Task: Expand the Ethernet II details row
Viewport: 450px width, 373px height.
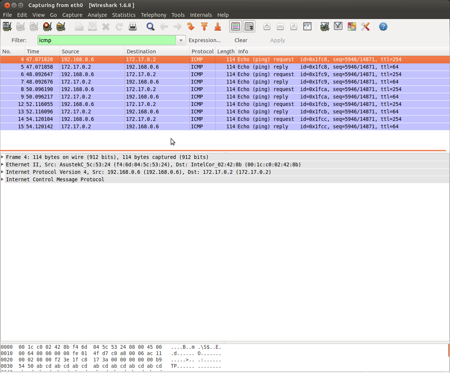Action: click(x=3, y=164)
